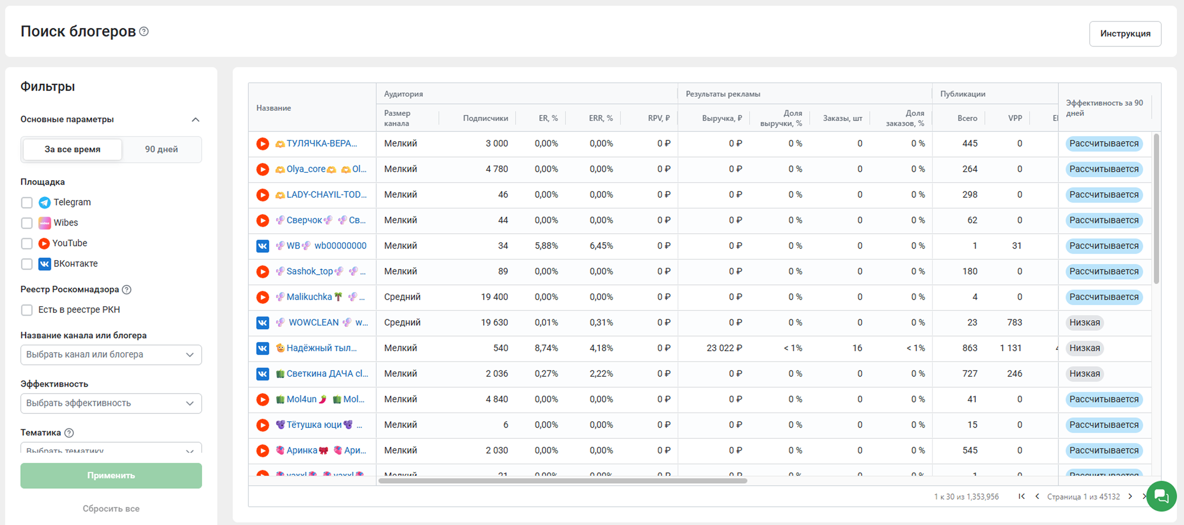
Task: Go to next page arrow in pagination
Action: click(1130, 497)
